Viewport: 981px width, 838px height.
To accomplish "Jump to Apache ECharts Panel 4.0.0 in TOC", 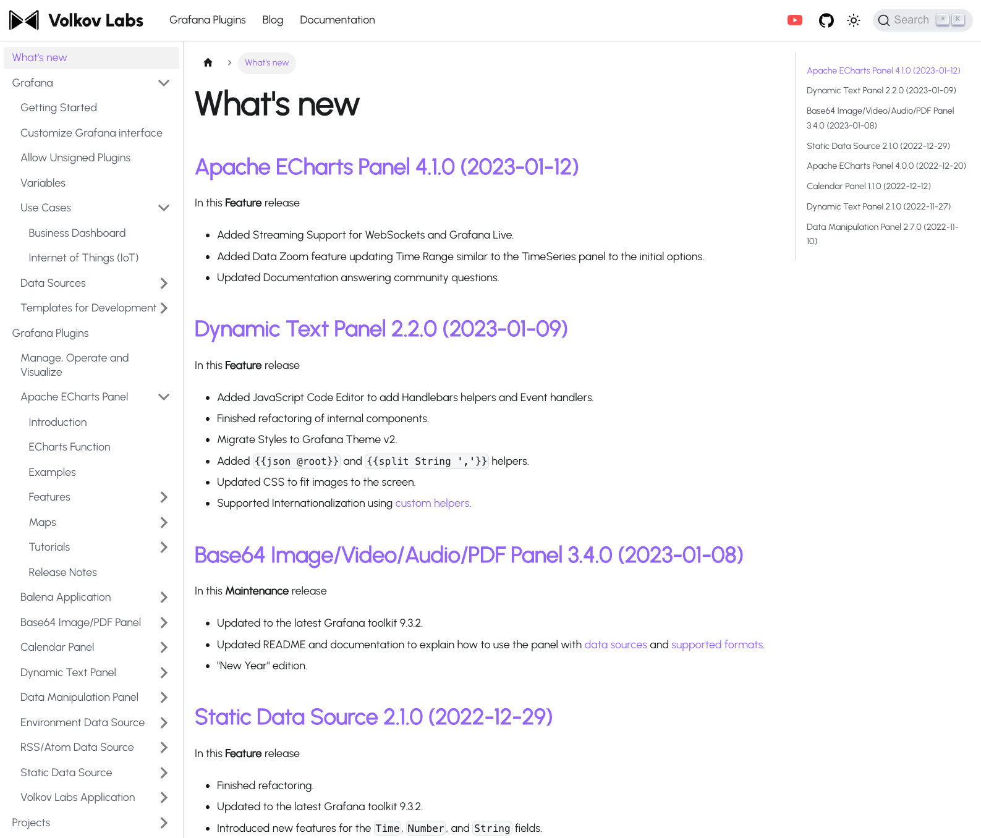I will pyautogui.click(x=886, y=166).
